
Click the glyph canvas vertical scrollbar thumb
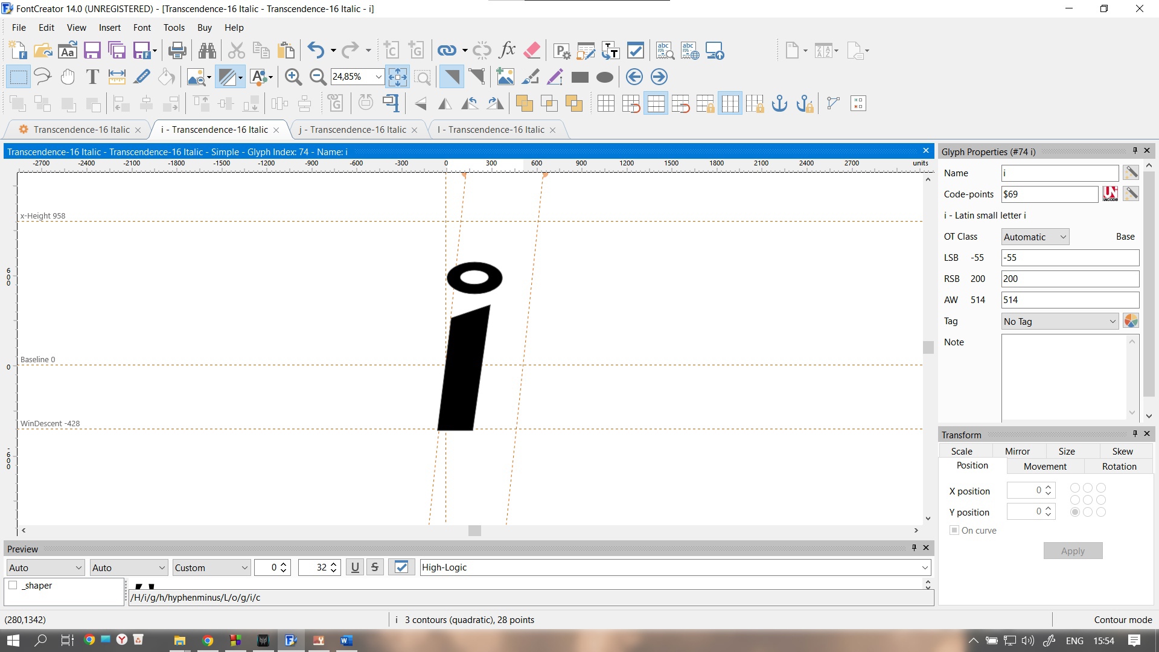(x=928, y=347)
